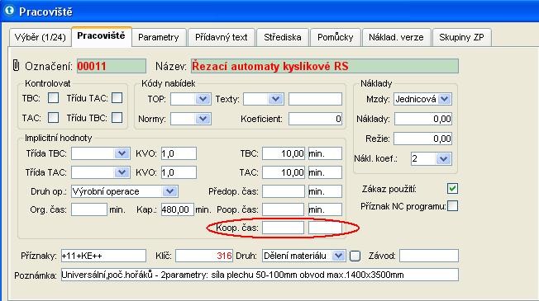Viewport: 539px width, 301px height.
Task: Click the Poop. čas input field
Action: click(x=284, y=209)
